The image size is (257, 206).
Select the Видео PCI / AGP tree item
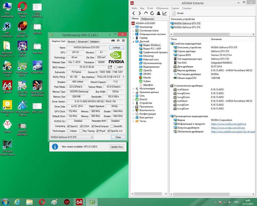(x=152, y=49)
